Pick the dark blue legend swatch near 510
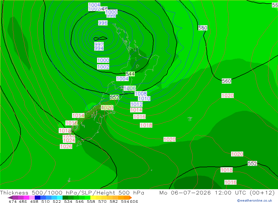The height and width of the screenshot is (203, 278). tap(38, 197)
